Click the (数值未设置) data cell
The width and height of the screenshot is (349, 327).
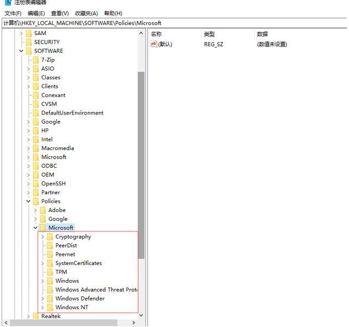pos(272,44)
